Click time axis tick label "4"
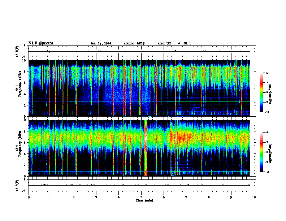286x221 pixels. pos(119,197)
